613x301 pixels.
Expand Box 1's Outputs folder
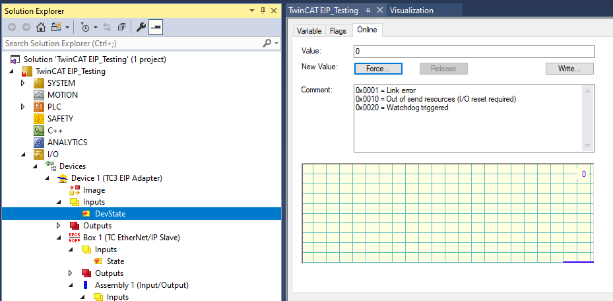(x=70, y=273)
